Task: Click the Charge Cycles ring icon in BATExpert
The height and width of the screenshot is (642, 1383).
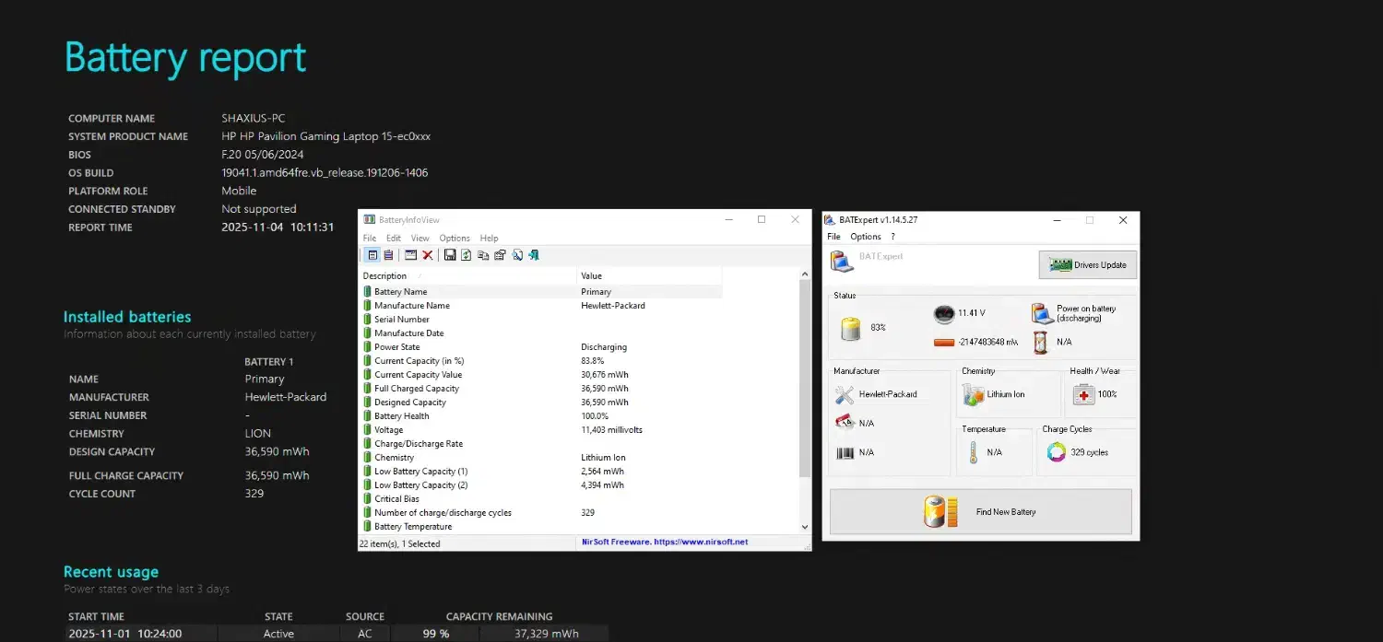Action: pyautogui.click(x=1057, y=452)
